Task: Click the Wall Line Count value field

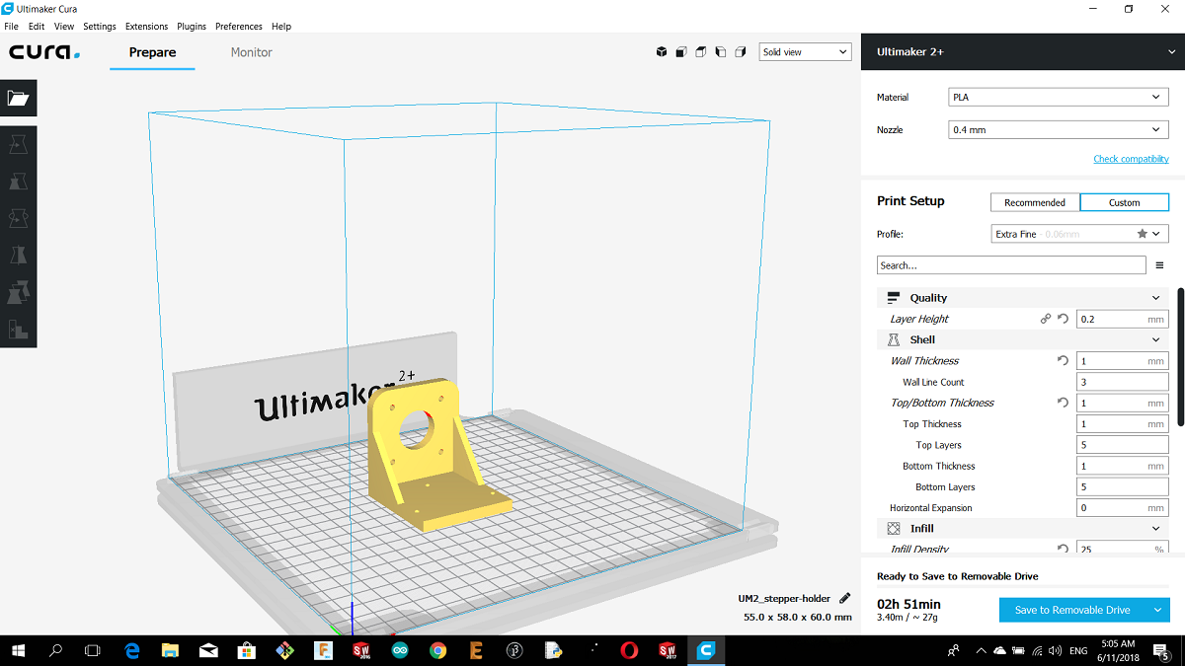Action: (1122, 382)
